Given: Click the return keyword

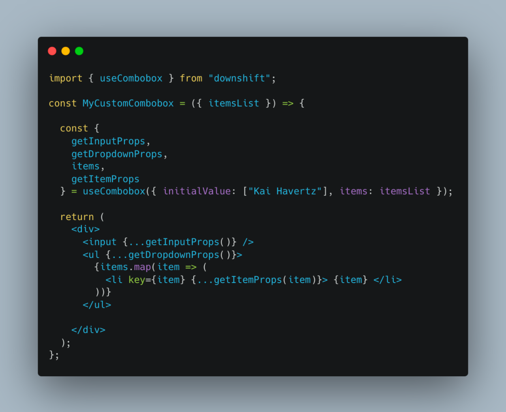Looking at the screenshot, I should tap(77, 217).
